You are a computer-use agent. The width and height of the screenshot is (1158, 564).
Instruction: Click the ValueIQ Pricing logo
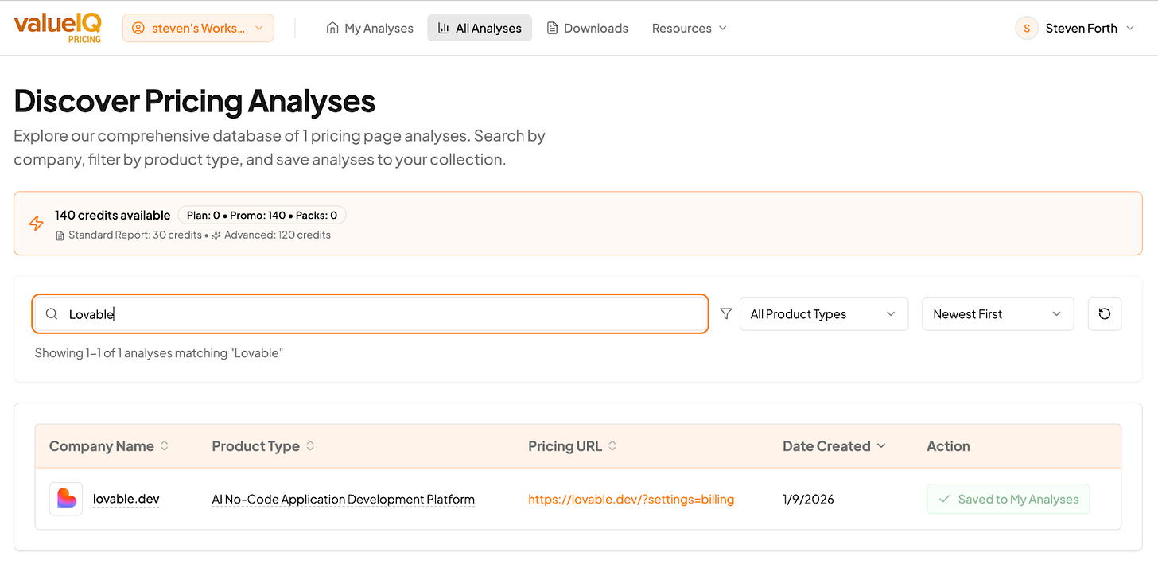(57, 28)
